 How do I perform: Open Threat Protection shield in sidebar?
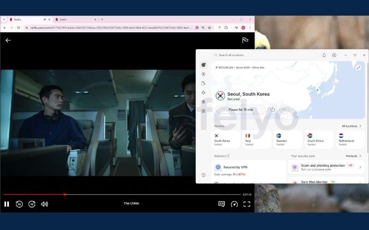pos(203,74)
